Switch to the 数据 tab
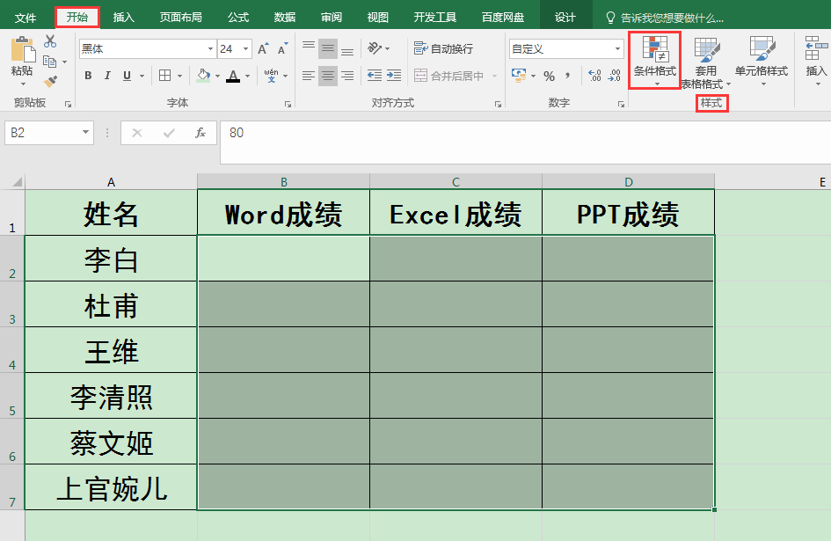Viewport: 831px width, 541px height. pos(285,18)
